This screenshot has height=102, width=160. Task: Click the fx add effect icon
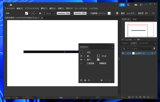click(x=89, y=80)
